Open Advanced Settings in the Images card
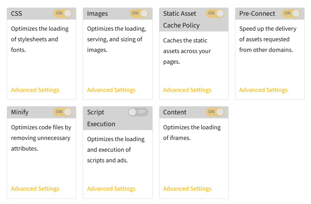Image resolution: width=311 pixels, height=204 pixels. [111, 90]
